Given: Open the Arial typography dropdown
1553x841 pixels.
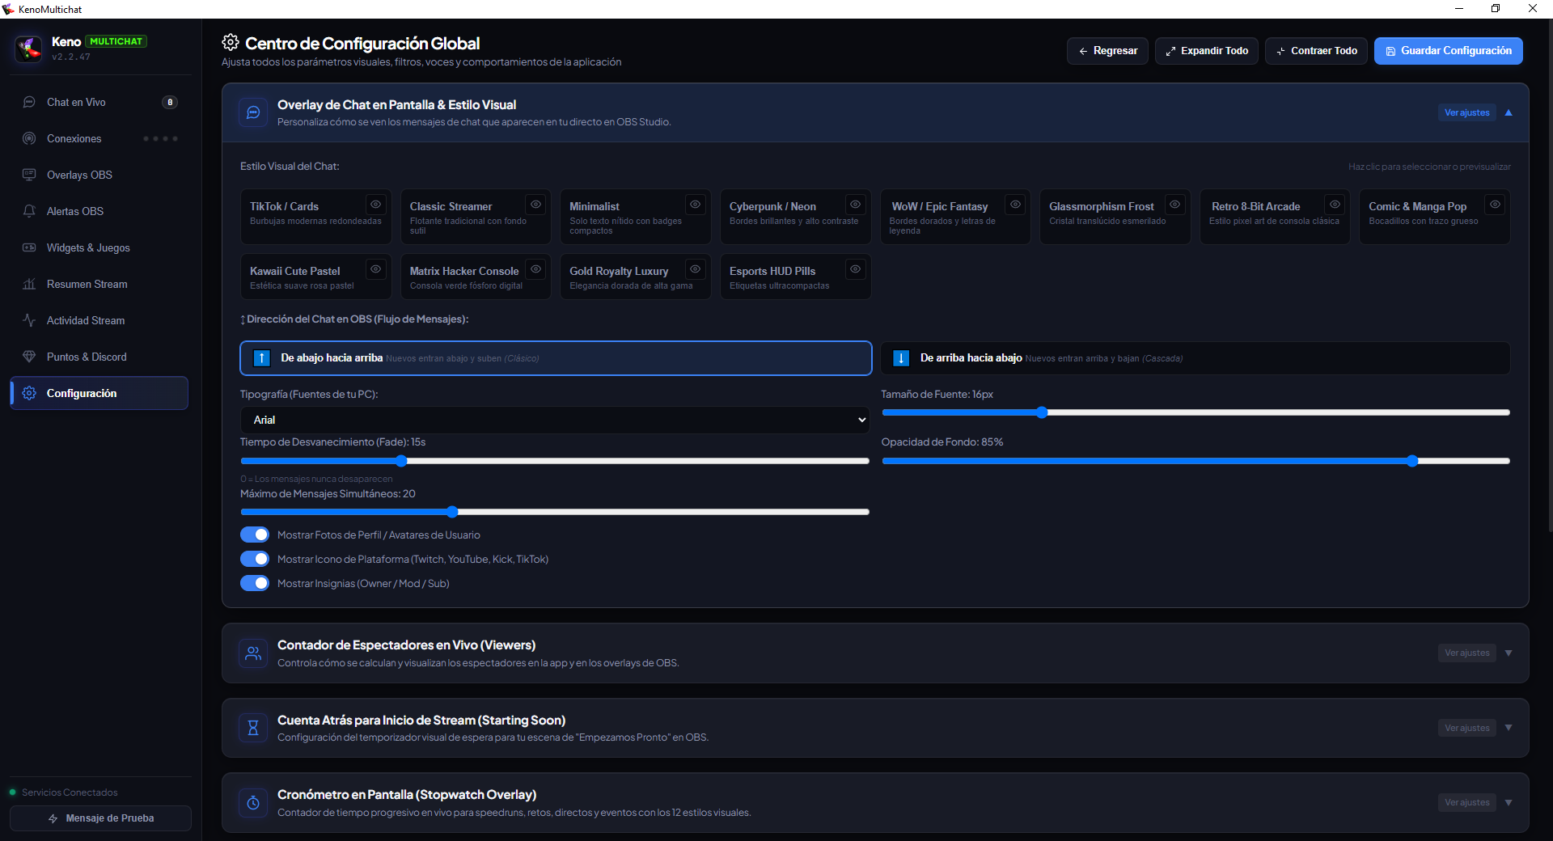Looking at the screenshot, I should [555, 420].
